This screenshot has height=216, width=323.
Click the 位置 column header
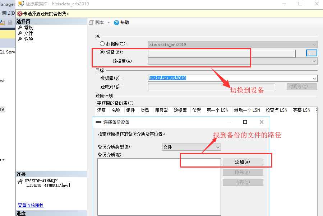pos(197,110)
